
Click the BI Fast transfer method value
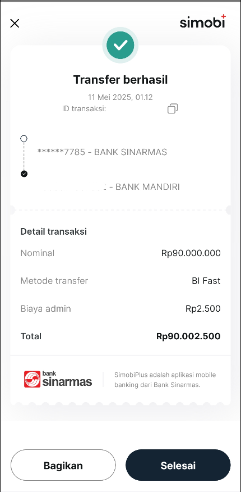pyautogui.click(x=206, y=281)
